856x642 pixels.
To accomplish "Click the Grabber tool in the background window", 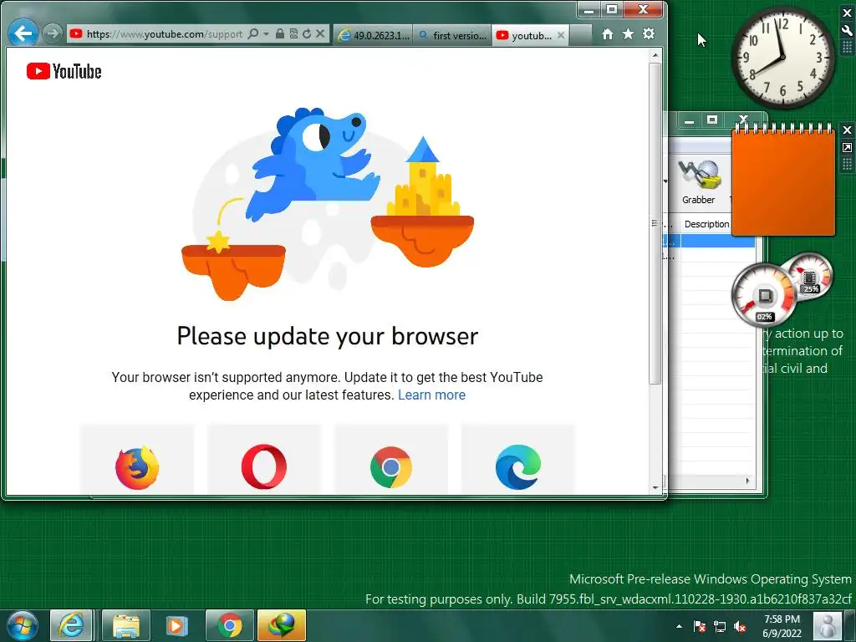I will point(698,182).
